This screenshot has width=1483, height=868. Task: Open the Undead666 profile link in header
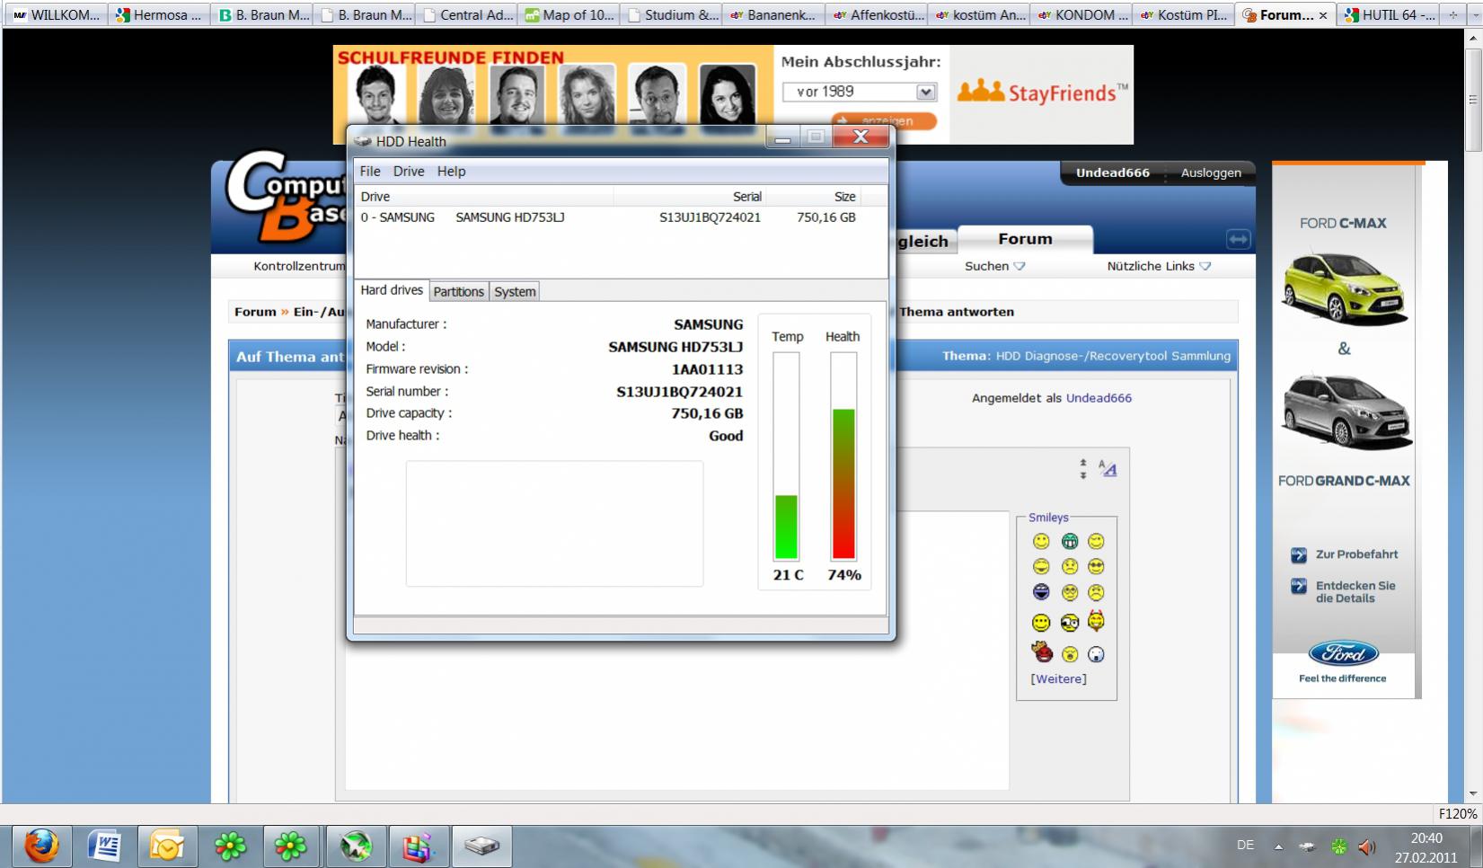click(x=1113, y=173)
